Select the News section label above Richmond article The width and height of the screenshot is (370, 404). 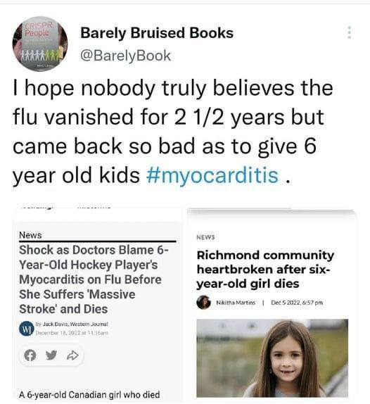205,237
